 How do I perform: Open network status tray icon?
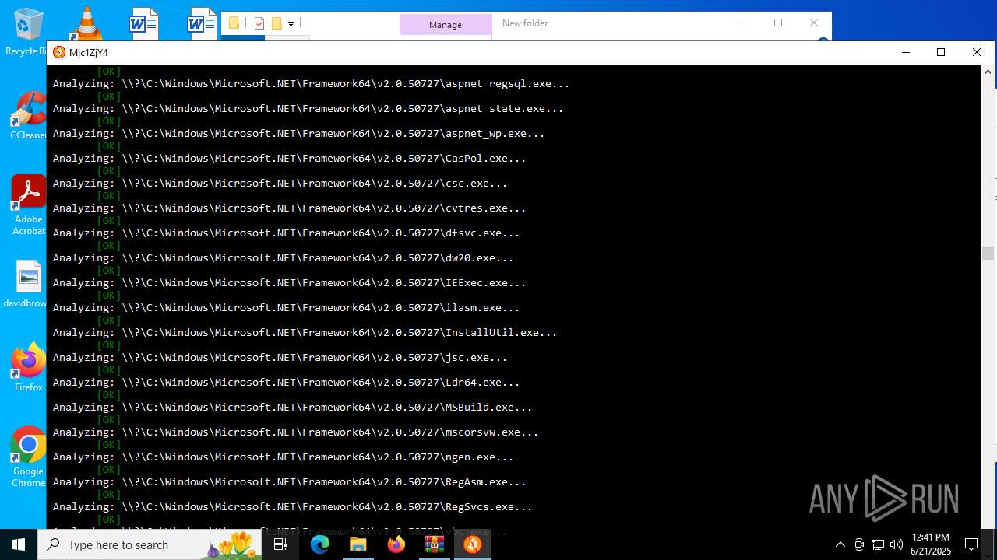878,544
